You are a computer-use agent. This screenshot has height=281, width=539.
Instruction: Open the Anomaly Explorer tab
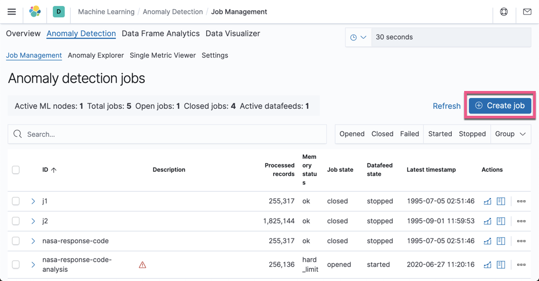tap(96, 55)
